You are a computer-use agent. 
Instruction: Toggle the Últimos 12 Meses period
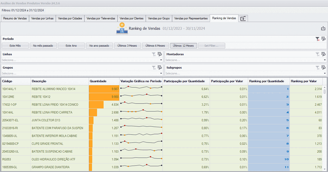pos(184,46)
